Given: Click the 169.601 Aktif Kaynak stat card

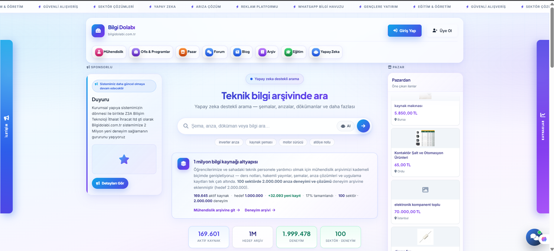Looking at the screenshot, I should [209, 237].
